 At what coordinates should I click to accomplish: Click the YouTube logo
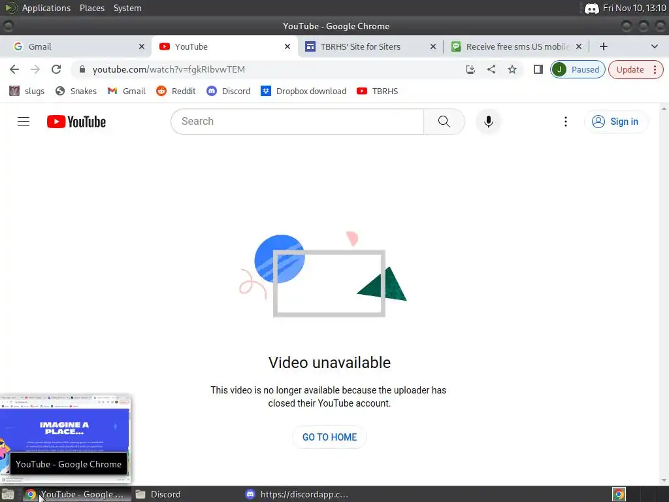pyautogui.click(x=76, y=122)
